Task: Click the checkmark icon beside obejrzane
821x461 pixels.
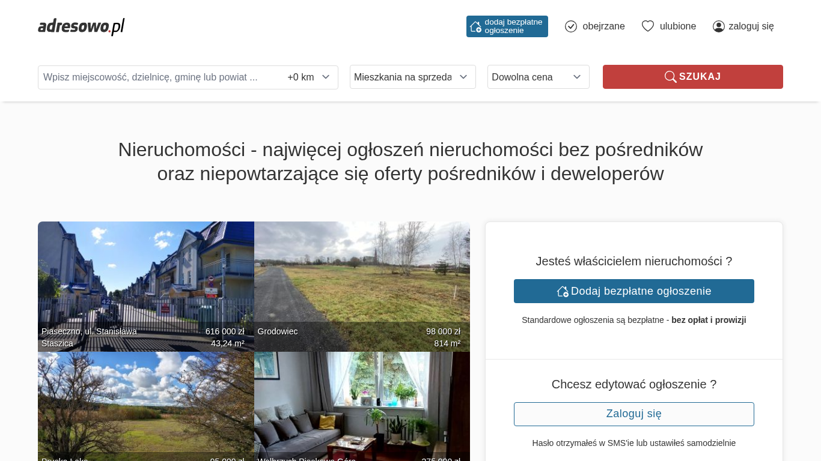Action: tap(571, 26)
